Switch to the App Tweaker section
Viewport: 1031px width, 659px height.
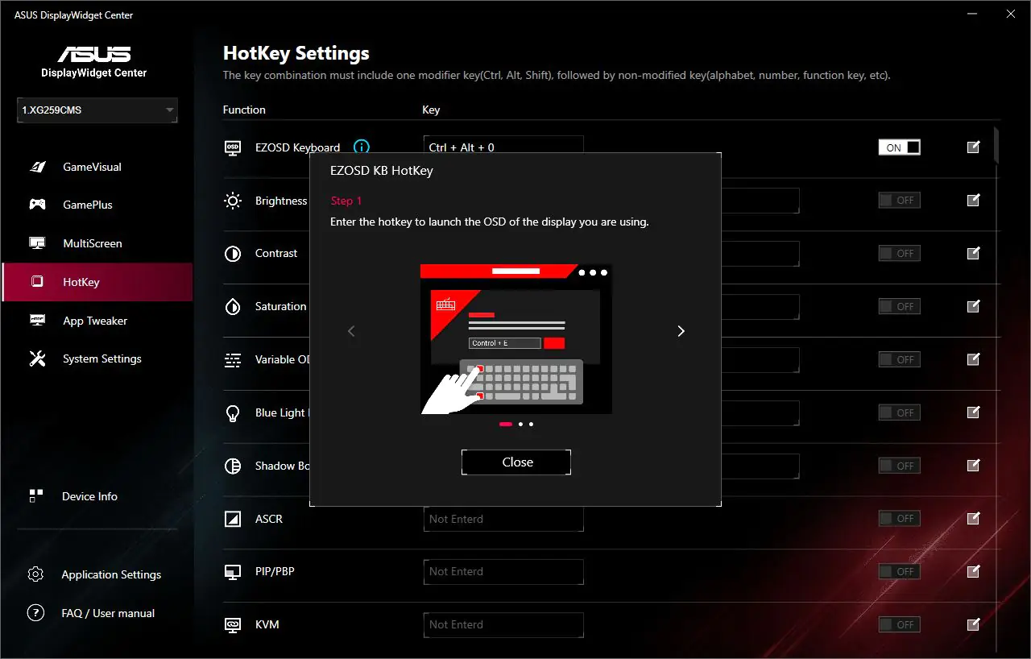coord(95,321)
